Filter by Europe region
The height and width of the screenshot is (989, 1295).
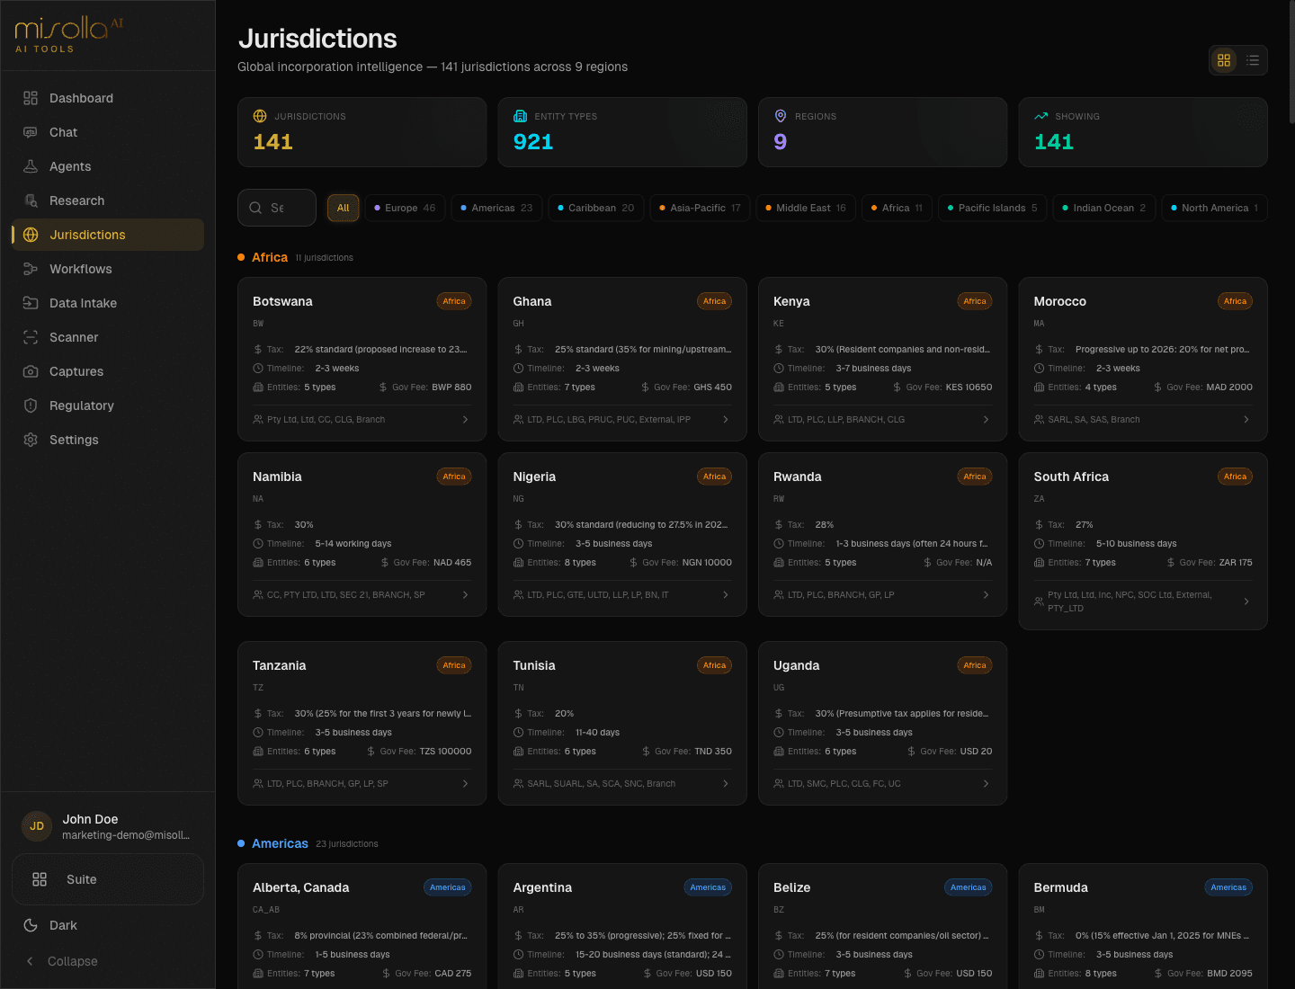tap(405, 208)
